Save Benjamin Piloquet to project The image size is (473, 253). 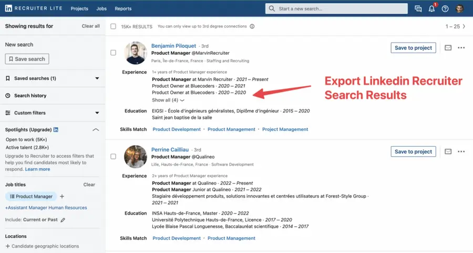point(413,48)
